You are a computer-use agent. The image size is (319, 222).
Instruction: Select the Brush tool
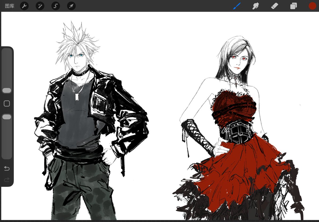pyautogui.click(x=237, y=6)
